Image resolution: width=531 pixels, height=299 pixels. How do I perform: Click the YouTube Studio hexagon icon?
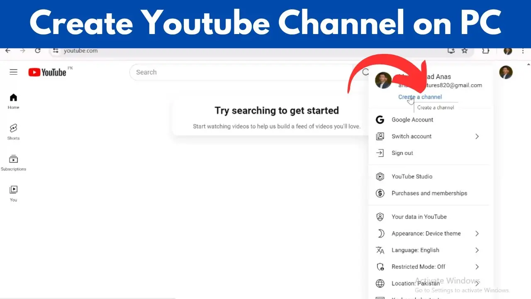[380, 176]
